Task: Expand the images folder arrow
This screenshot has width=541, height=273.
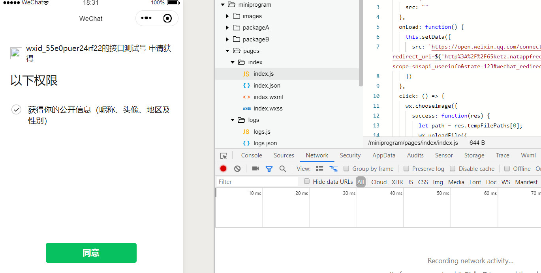Action: 227,16
